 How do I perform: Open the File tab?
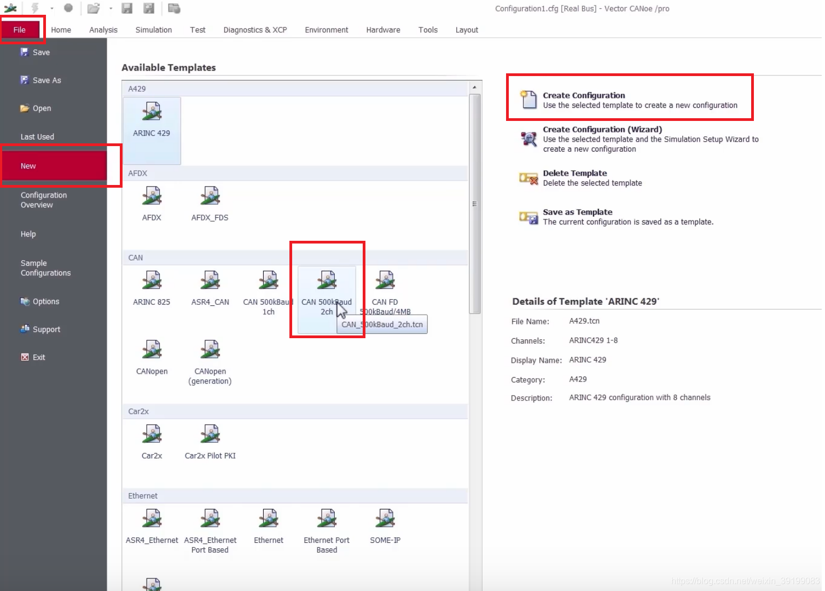[x=20, y=30]
